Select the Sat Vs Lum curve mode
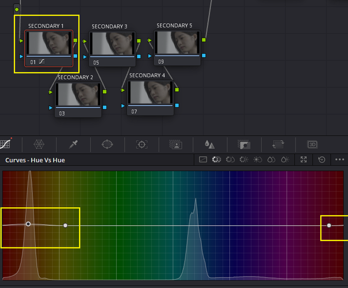This screenshot has height=288, width=348. pos(285,159)
